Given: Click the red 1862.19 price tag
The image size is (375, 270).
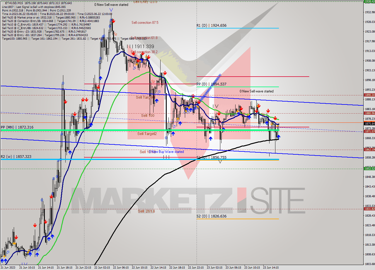Looking at the screenshot, I should point(369,150).
